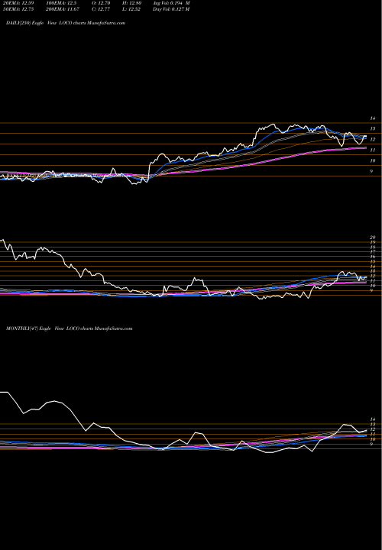Select the open price O: 12.70

point(101,3)
